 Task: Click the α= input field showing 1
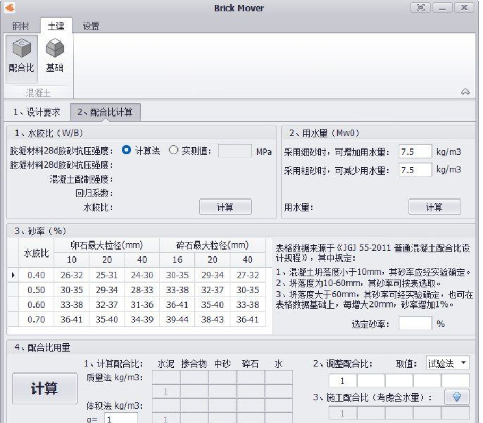(x=121, y=418)
